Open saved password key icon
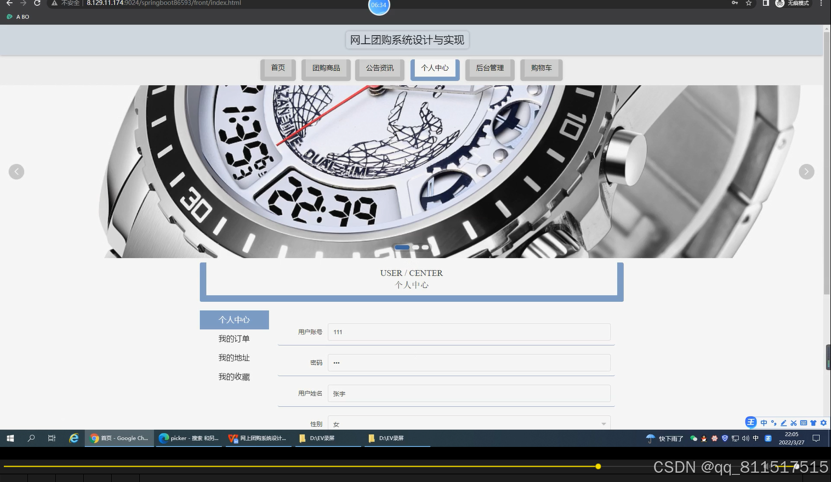 (735, 3)
